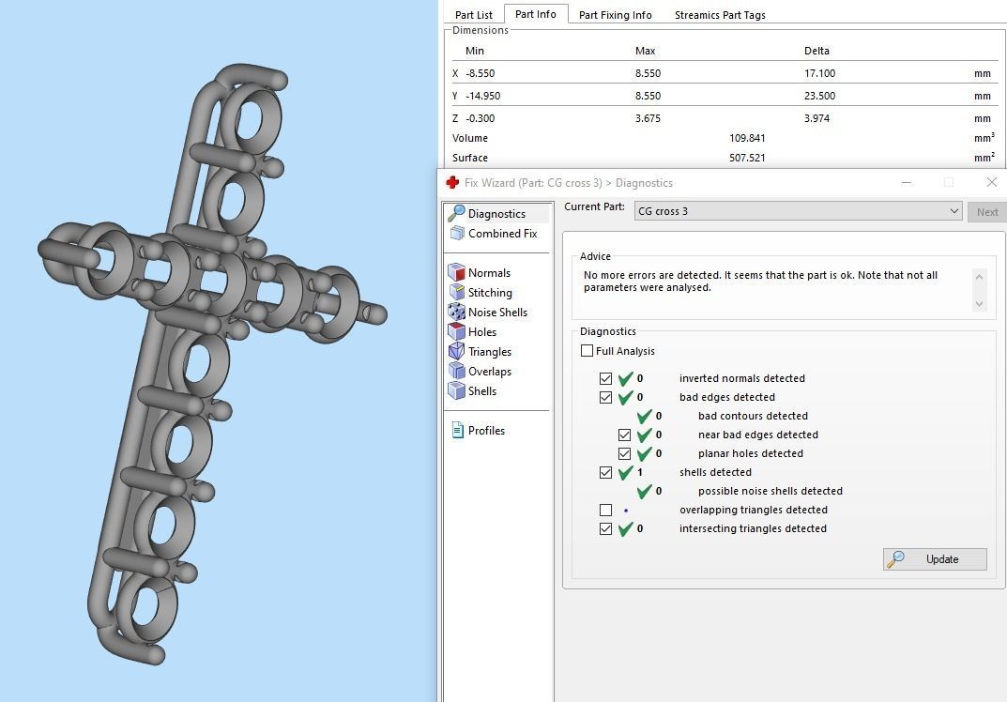Uncheck near bad edges detected checkbox
The image size is (1007, 702).
[624, 435]
